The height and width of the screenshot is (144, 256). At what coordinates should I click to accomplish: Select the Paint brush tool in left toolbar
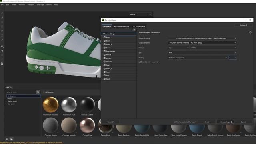(2, 13)
